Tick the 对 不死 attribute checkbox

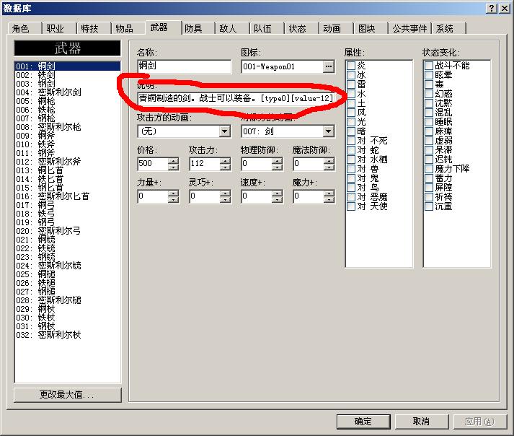(x=351, y=141)
